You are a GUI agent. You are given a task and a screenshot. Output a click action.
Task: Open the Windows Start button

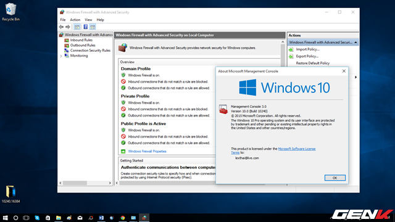[5, 218]
